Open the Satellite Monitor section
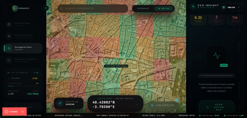 23,36
